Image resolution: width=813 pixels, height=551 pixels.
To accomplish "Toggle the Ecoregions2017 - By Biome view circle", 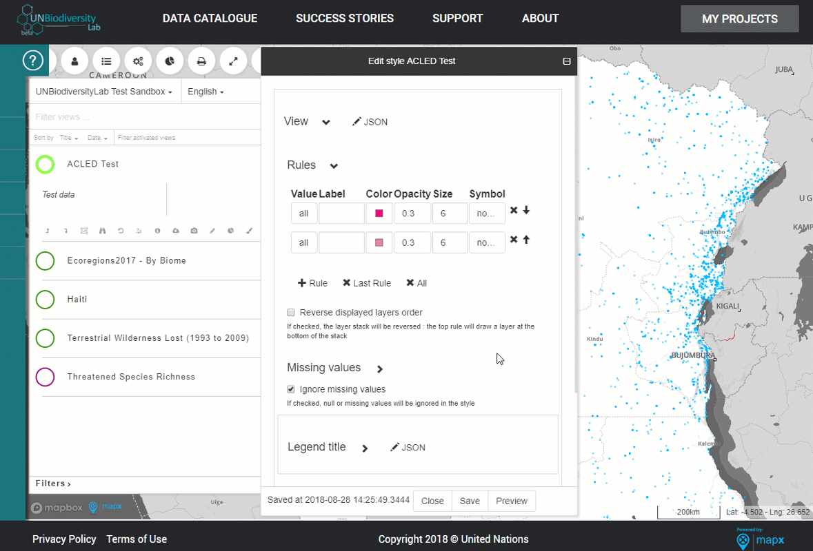I will 45,260.
